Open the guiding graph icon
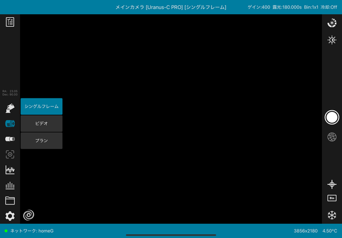This screenshot has height=238, width=342. pyautogui.click(x=10, y=170)
